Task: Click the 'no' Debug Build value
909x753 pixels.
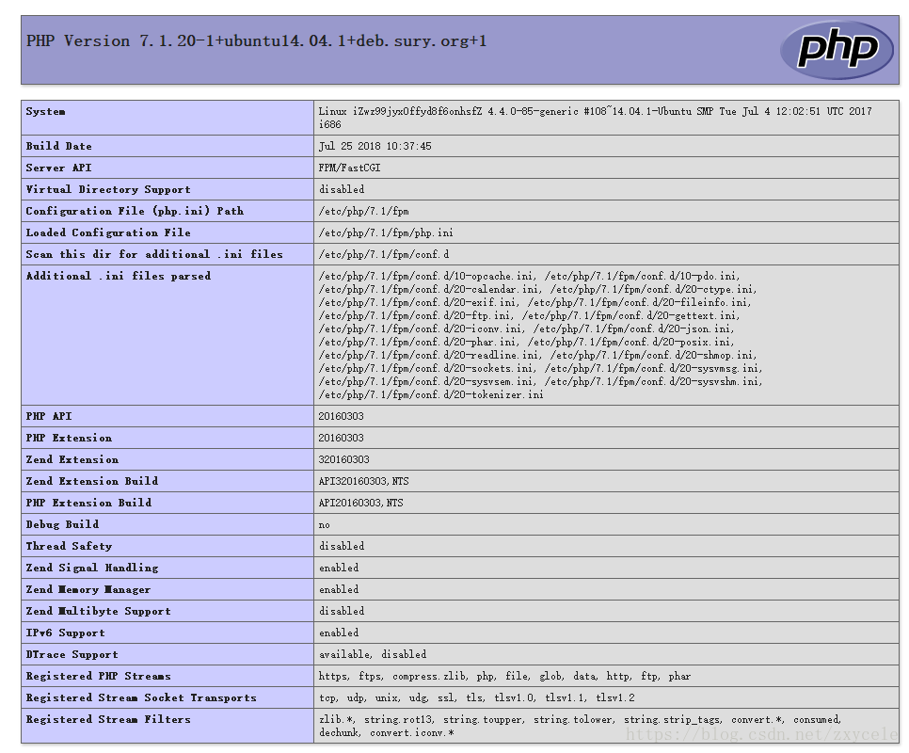Action: click(324, 525)
